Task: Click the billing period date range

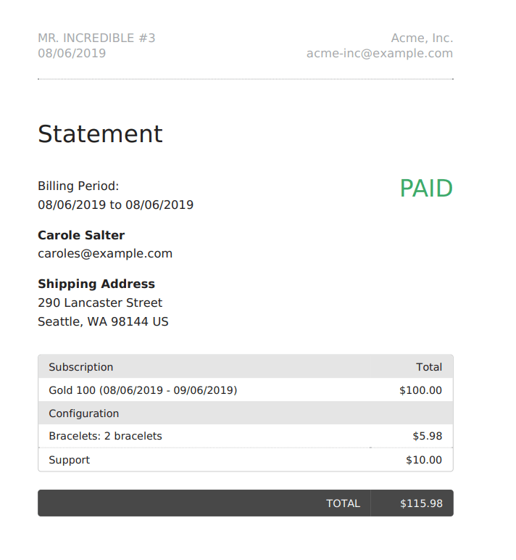Action: (x=116, y=205)
